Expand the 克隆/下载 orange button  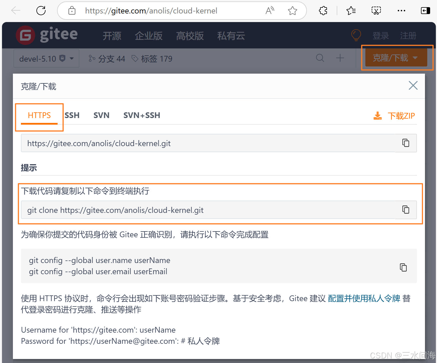396,58
